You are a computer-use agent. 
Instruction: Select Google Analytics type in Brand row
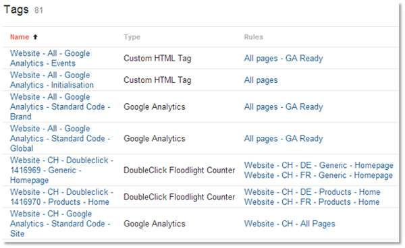tap(155, 106)
